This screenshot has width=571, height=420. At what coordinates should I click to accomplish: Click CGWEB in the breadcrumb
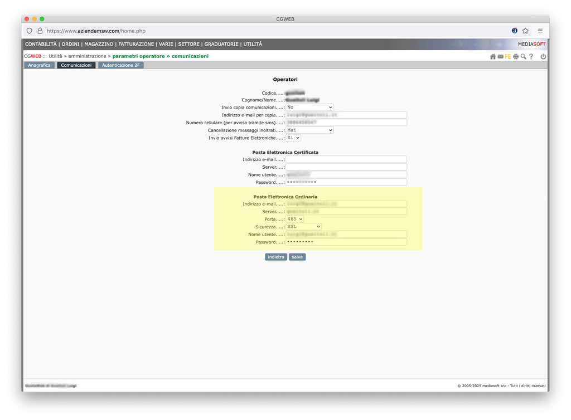[x=33, y=56]
